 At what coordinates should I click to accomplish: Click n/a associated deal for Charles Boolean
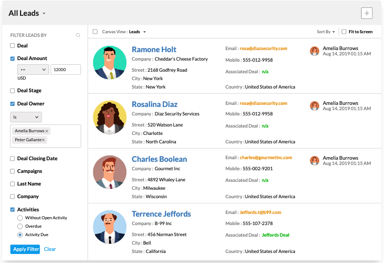pyautogui.click(x=265, y=180)
